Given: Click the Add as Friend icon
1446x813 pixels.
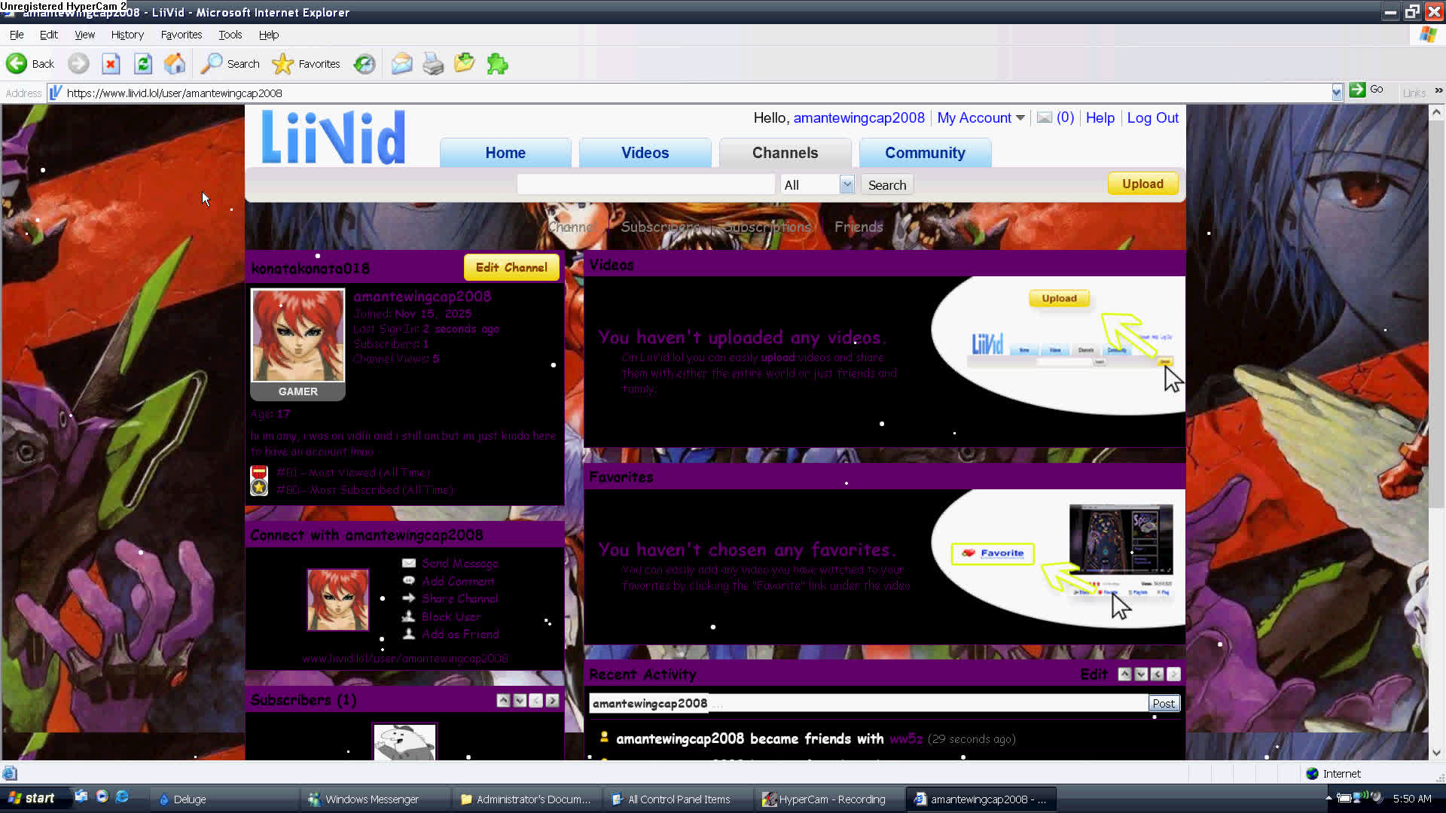Looking at the screenshot, I should click(409, 634).
